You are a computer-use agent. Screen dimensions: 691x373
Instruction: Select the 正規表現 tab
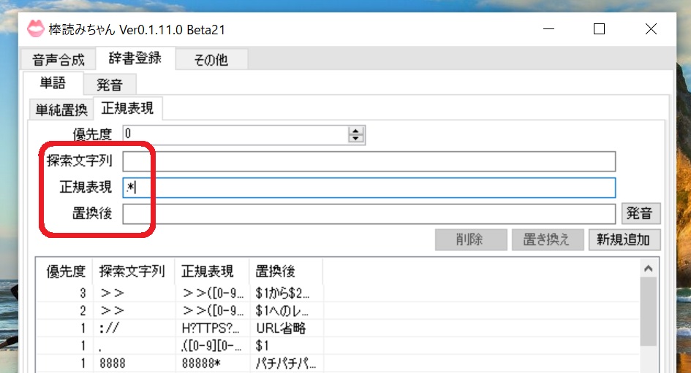[x=127, y=108]
